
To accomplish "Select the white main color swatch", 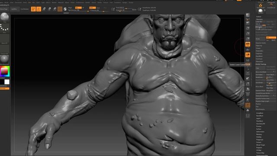I will pyautogui.click(x=7, y=82).
